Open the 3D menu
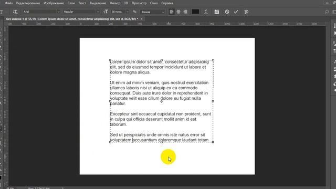 (x=126, y=3)
